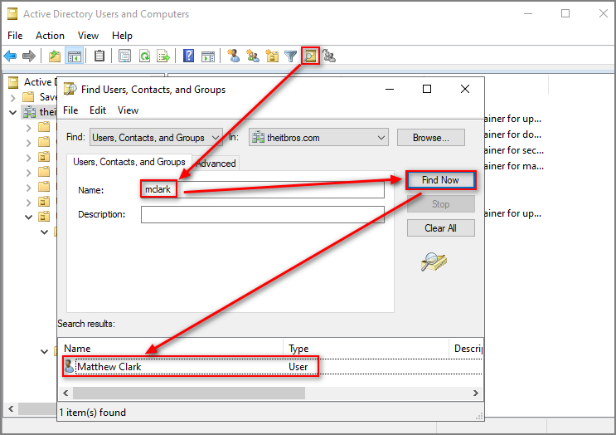Click the Find Now button
Image resolution: width=616 pixels, height=435 pixels.
point(440,180)
